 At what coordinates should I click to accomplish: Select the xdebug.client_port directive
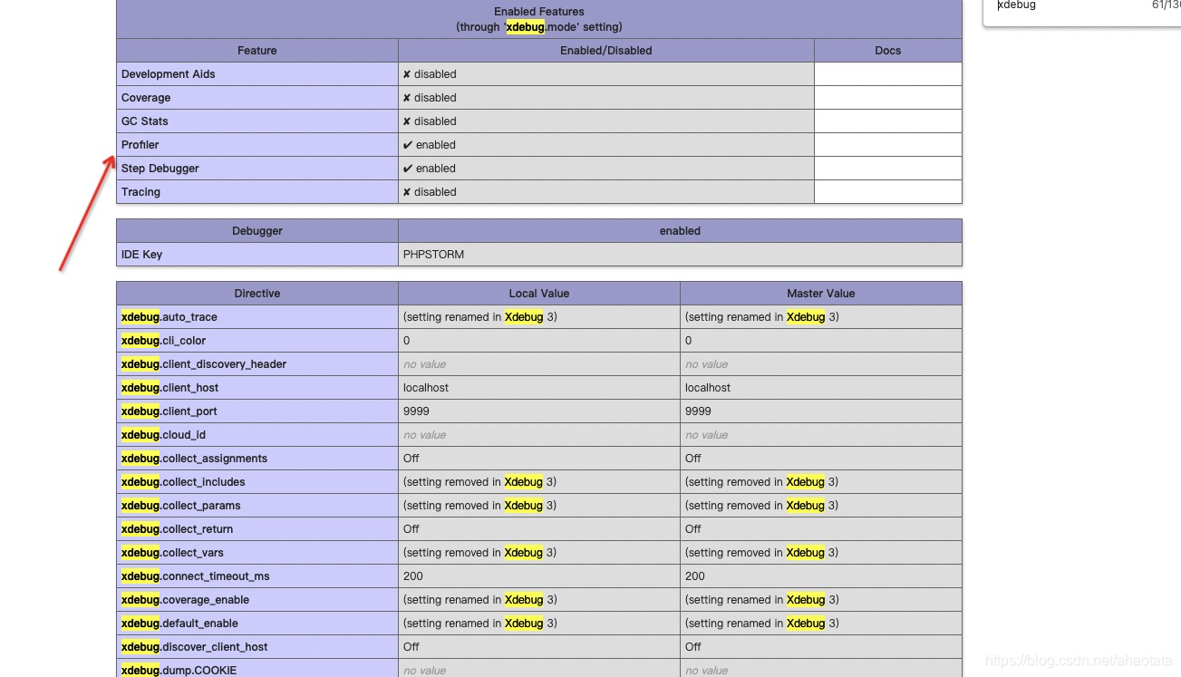click(x=169, y=411)
